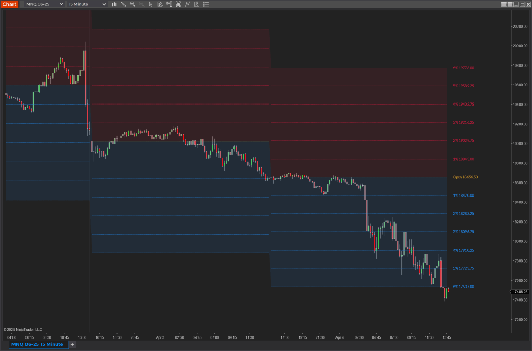Select the Cursor pointer tool
The width and height of the screenshot is (532, 351).
click(x=151, y=4)
